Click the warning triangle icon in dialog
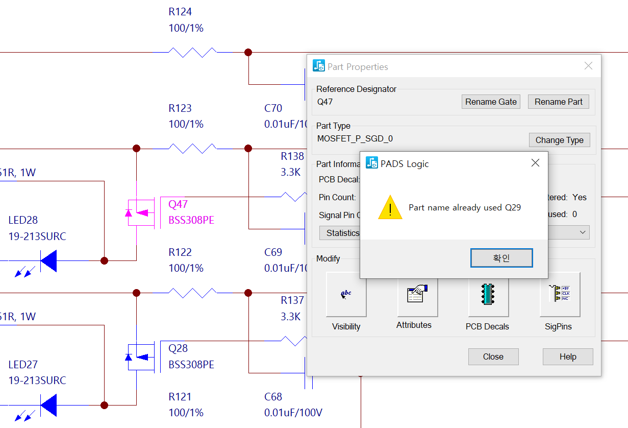 click(390, 208)
